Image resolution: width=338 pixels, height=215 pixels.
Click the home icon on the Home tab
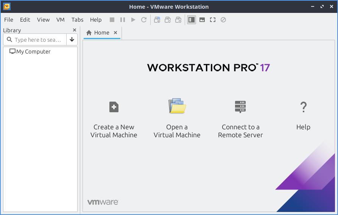click(x=89, y=33)
